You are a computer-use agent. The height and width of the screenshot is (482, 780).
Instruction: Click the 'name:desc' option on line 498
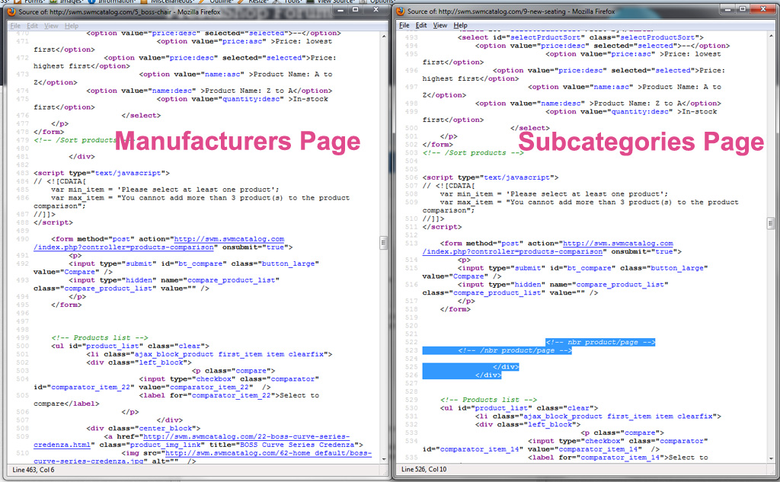[x=599, y=104]
